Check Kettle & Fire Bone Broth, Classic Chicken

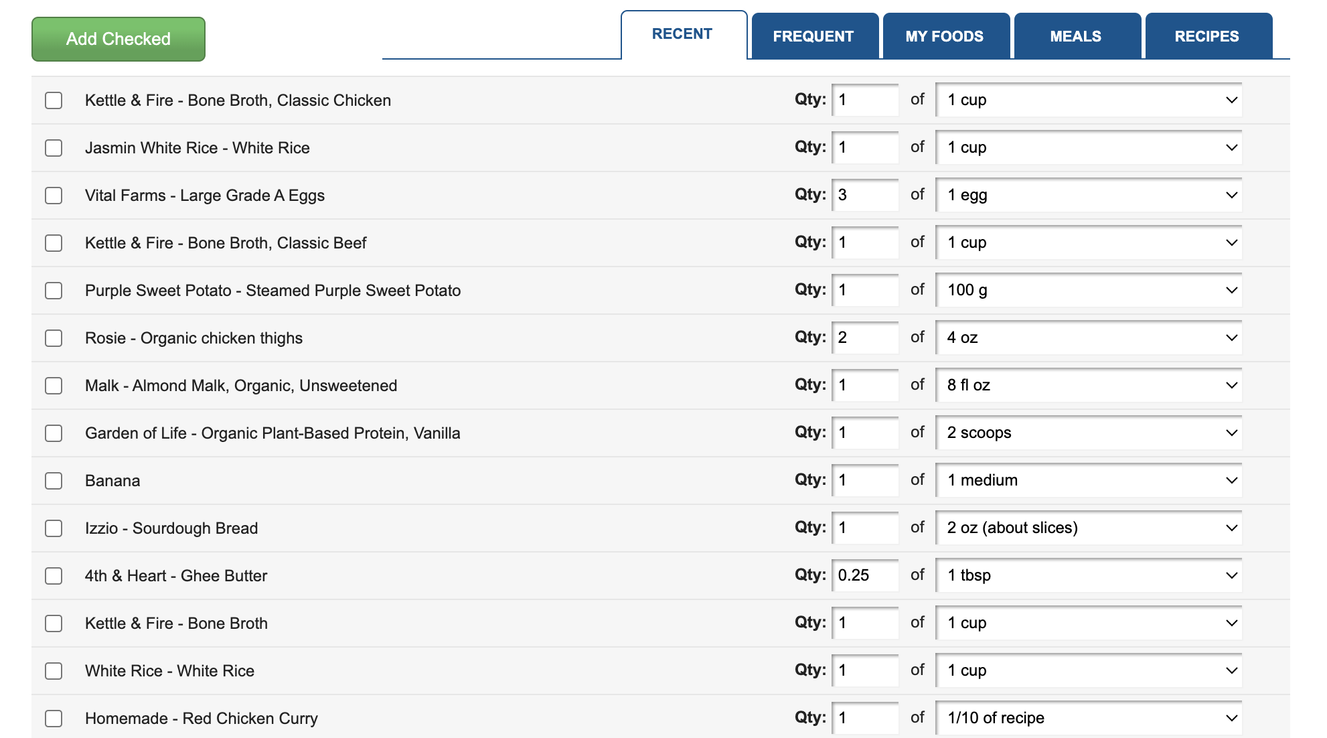[x=54, y=100]
